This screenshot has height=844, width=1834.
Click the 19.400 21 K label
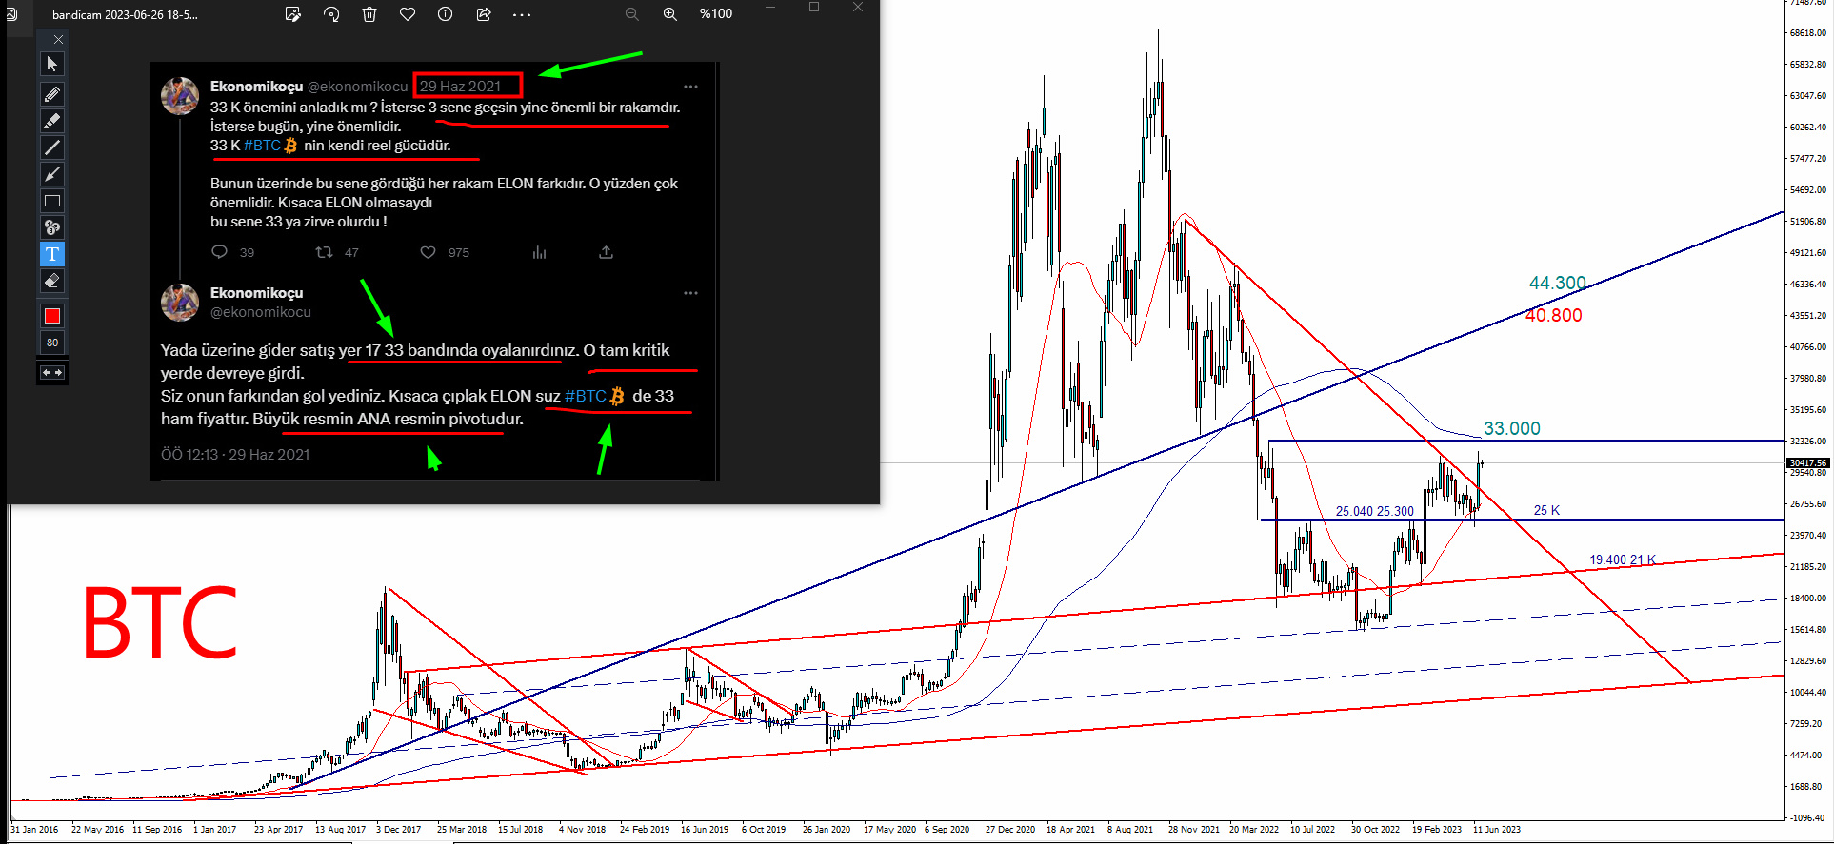point(1623,559)
